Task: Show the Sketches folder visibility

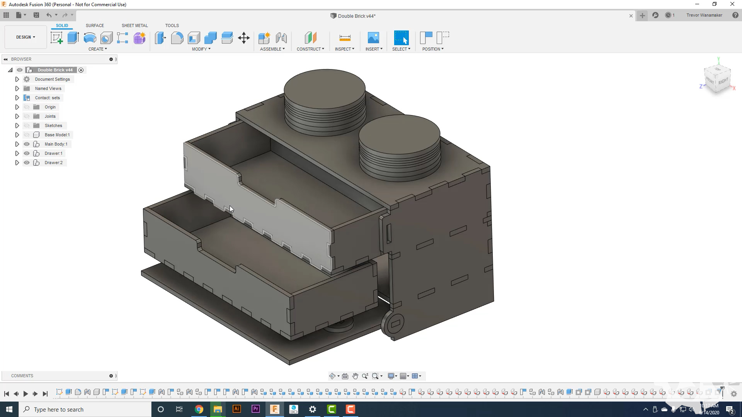Action: point(26,125)
